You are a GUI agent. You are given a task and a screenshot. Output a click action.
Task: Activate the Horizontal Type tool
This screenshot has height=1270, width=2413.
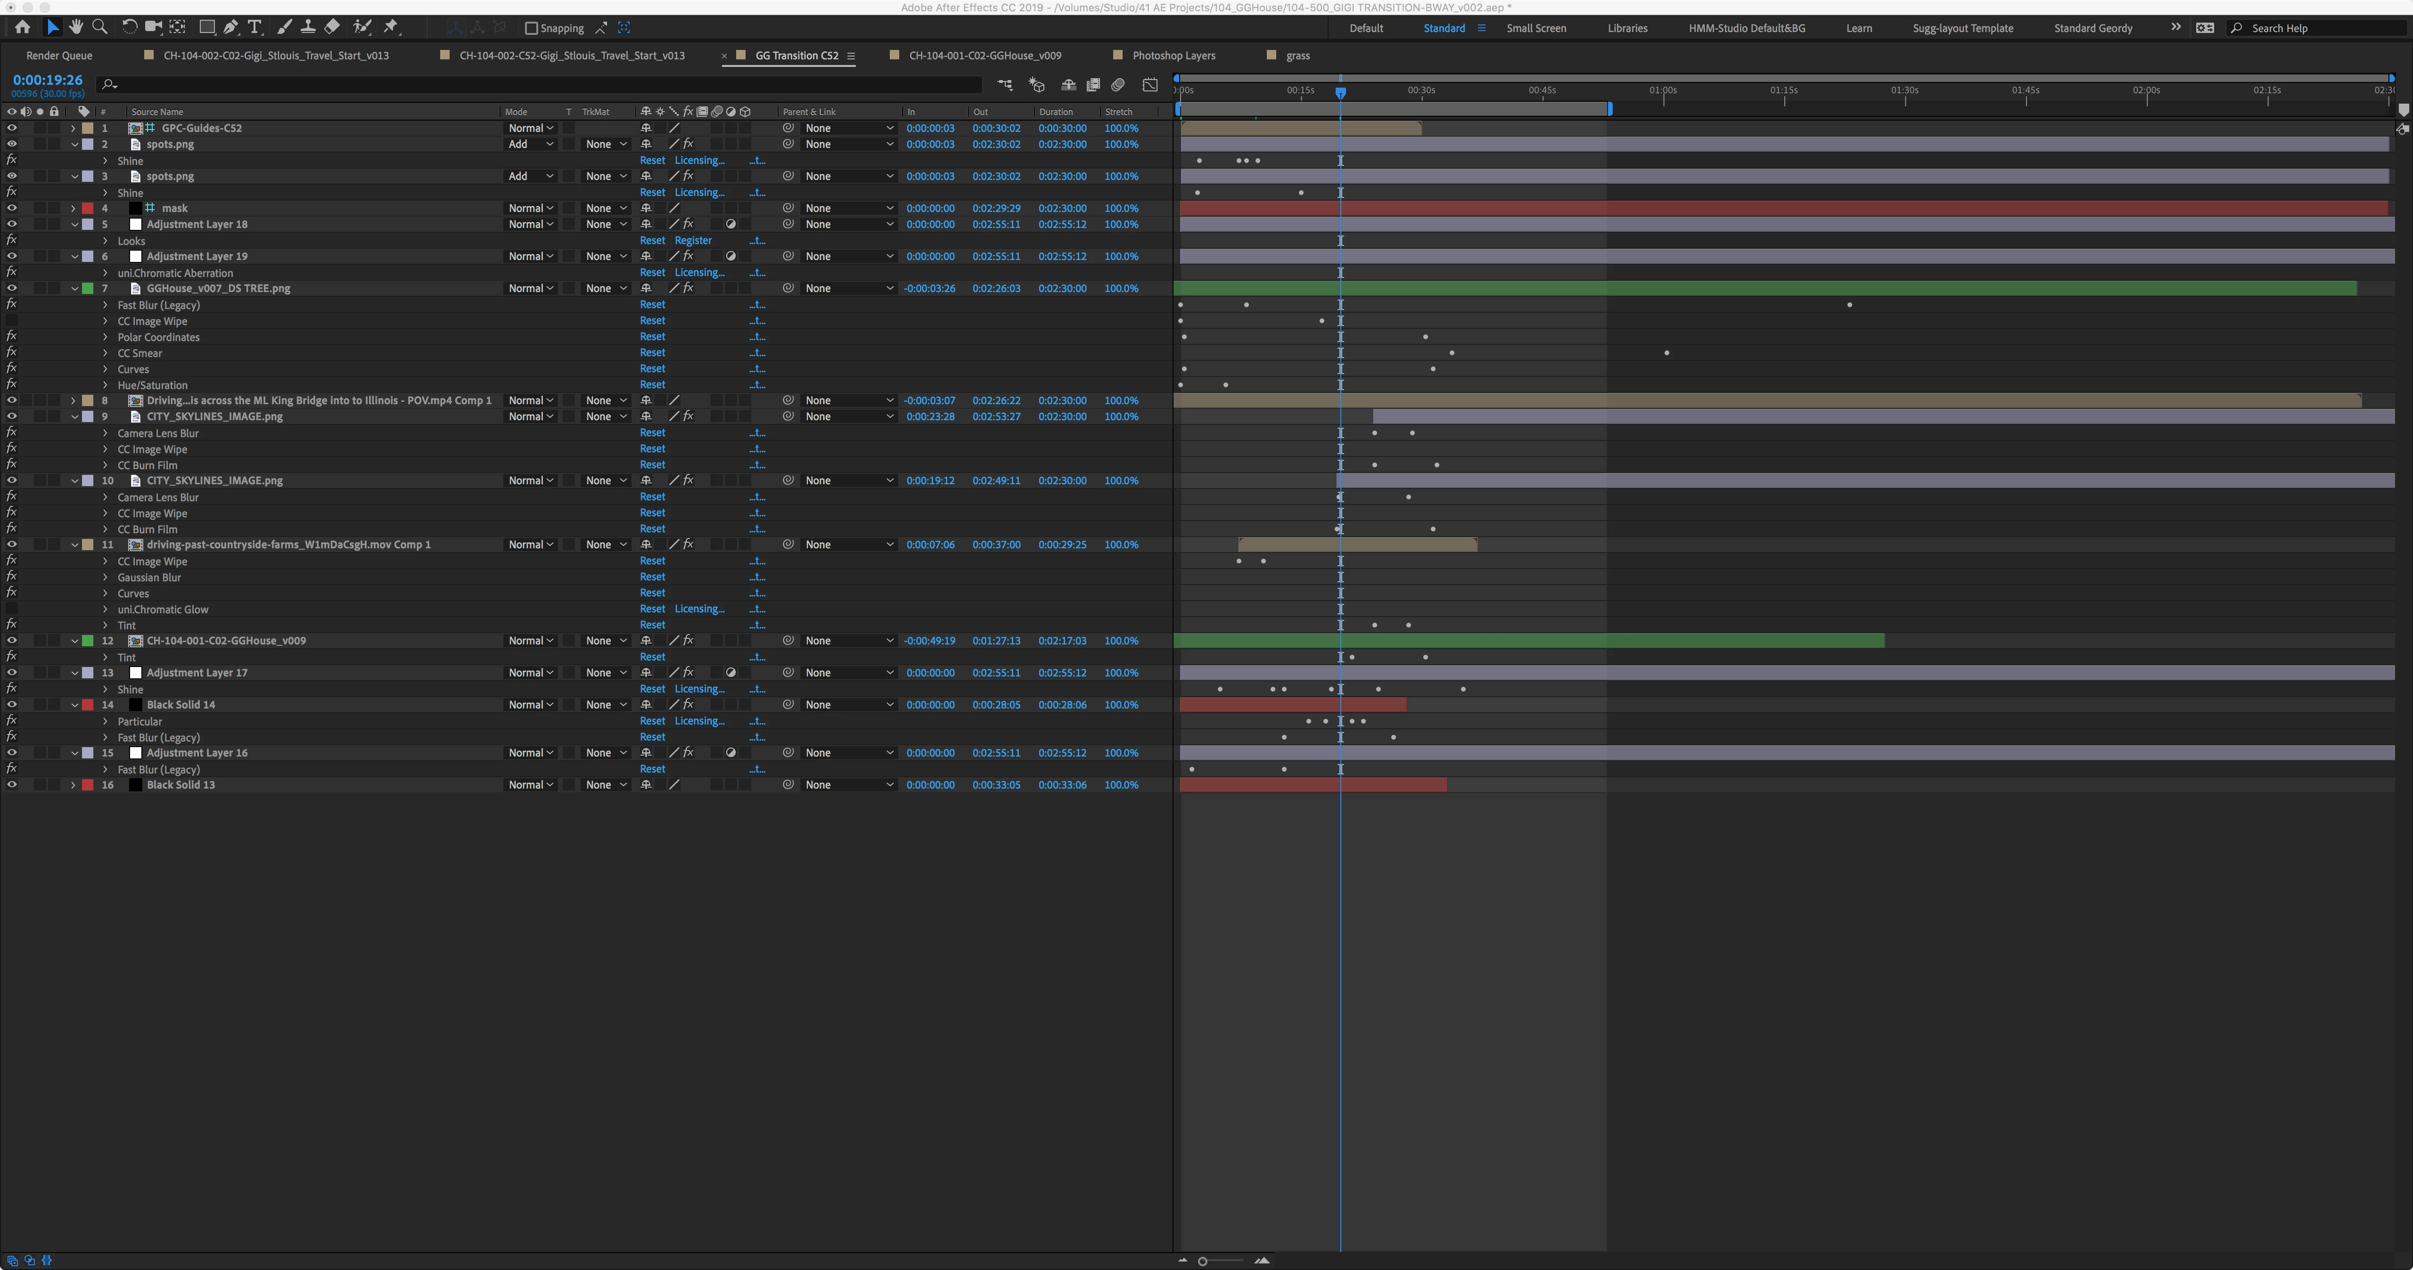[x=254, y=27]
